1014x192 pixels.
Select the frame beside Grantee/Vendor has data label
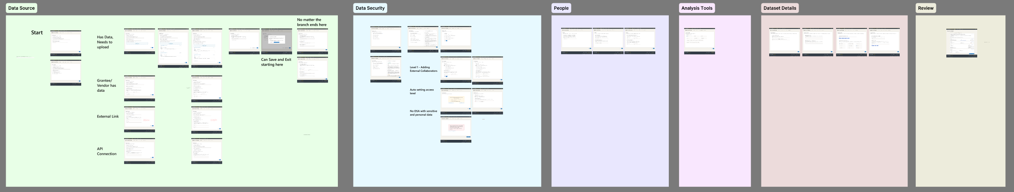pos(140,88)
